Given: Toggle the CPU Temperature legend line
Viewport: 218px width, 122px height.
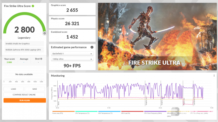Looking at the screenshot, I should [86, 112].
